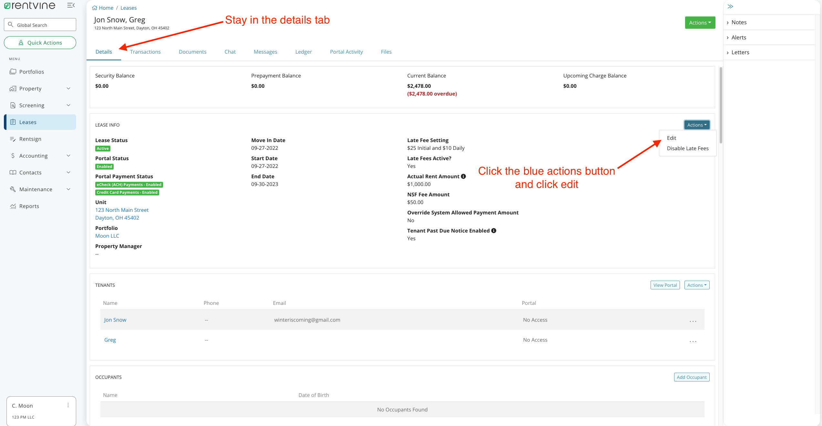Click Edit in the Actions menu
Screen dimensions: 822x426
pos(672,138)
